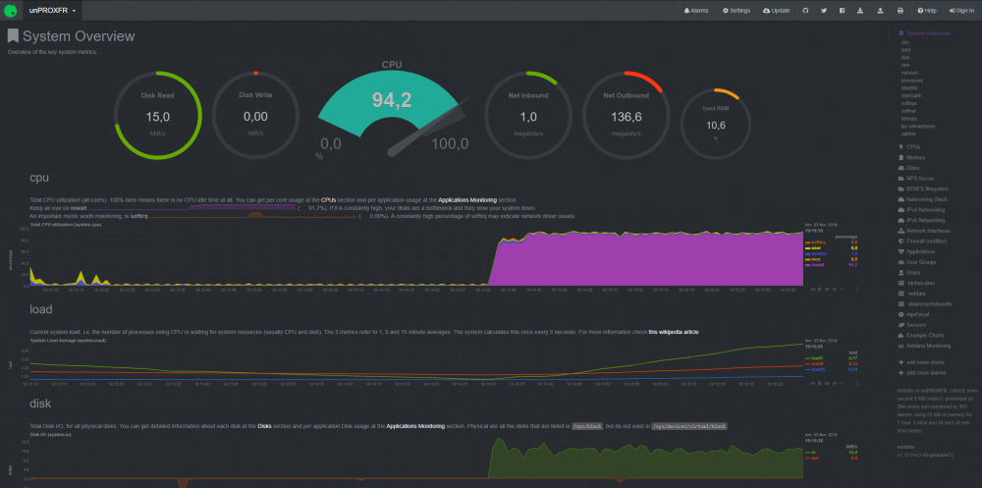
Task: Open the User Groups sidebar section
Action: pos(917,262)
